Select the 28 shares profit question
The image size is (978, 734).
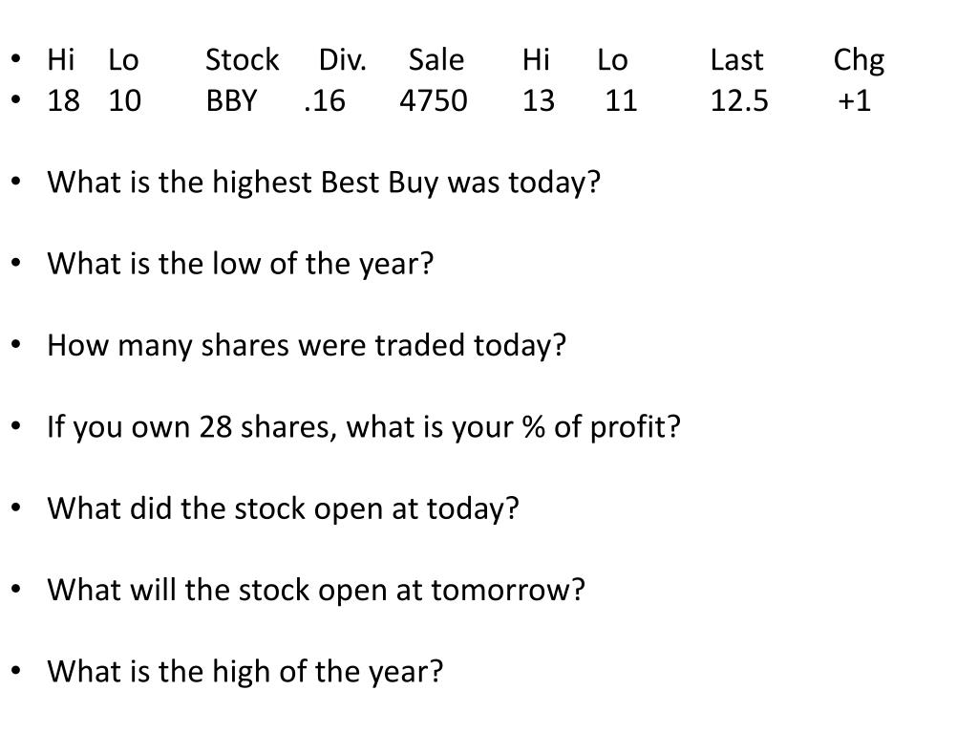[x=364, y=427]
